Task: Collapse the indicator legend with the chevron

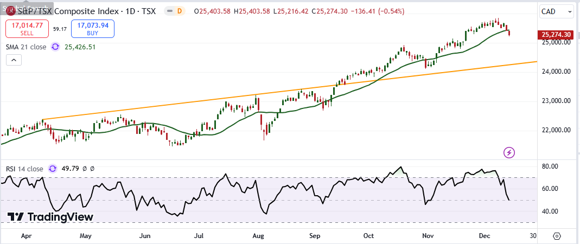Action: [x=13, y=61]
